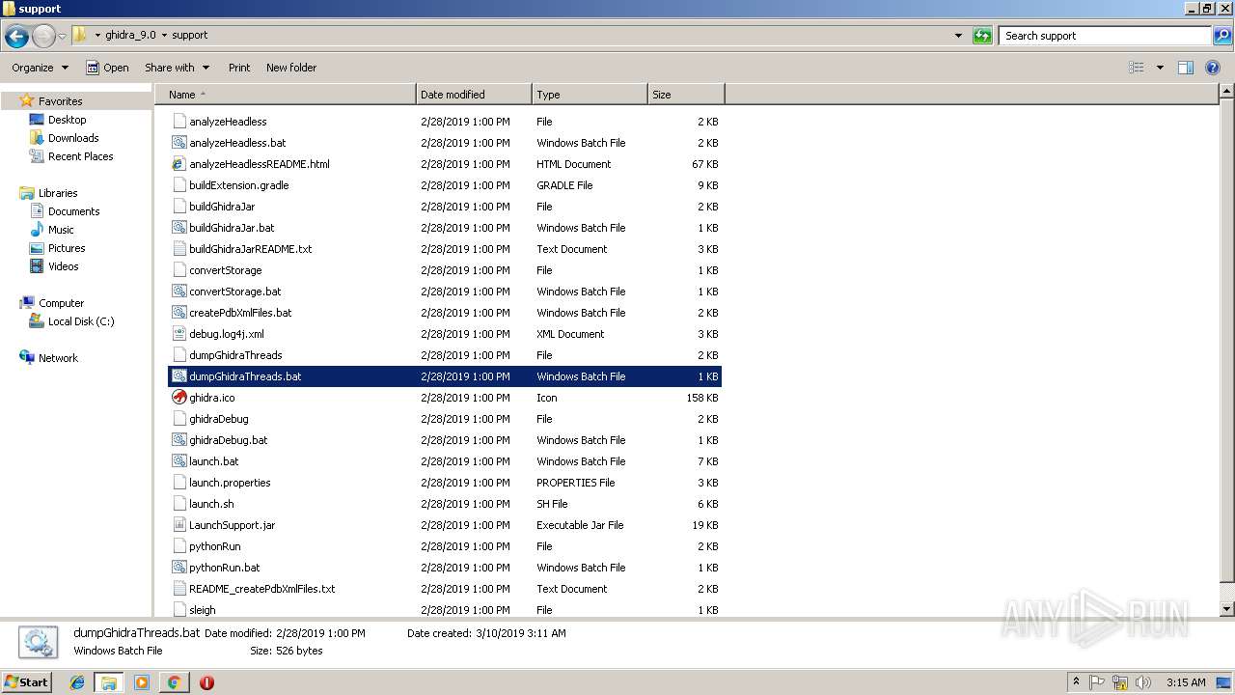Click the Open toolbar button
Screen dimensions: 1235x695
(x=107, y=68)
